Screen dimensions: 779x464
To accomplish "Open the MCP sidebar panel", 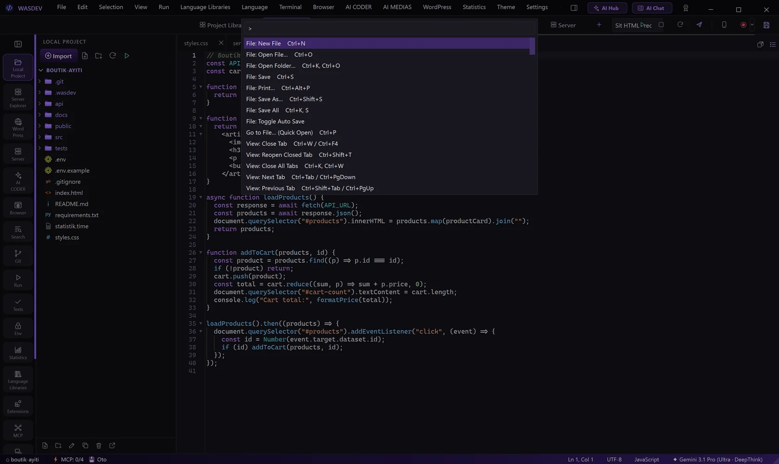I will [x=18, y=431].
